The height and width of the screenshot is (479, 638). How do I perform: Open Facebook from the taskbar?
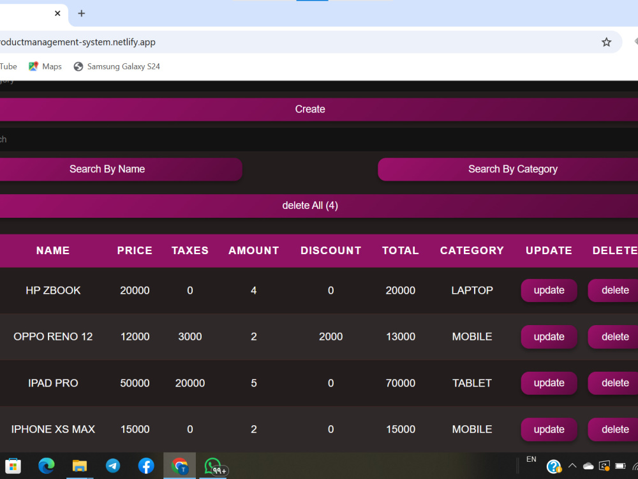point(146,466)
